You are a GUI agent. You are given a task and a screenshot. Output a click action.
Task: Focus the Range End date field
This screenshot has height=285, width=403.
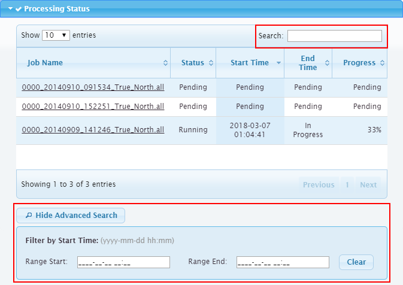(283, 262)
